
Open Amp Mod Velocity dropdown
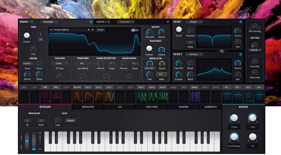click(255, 50)
